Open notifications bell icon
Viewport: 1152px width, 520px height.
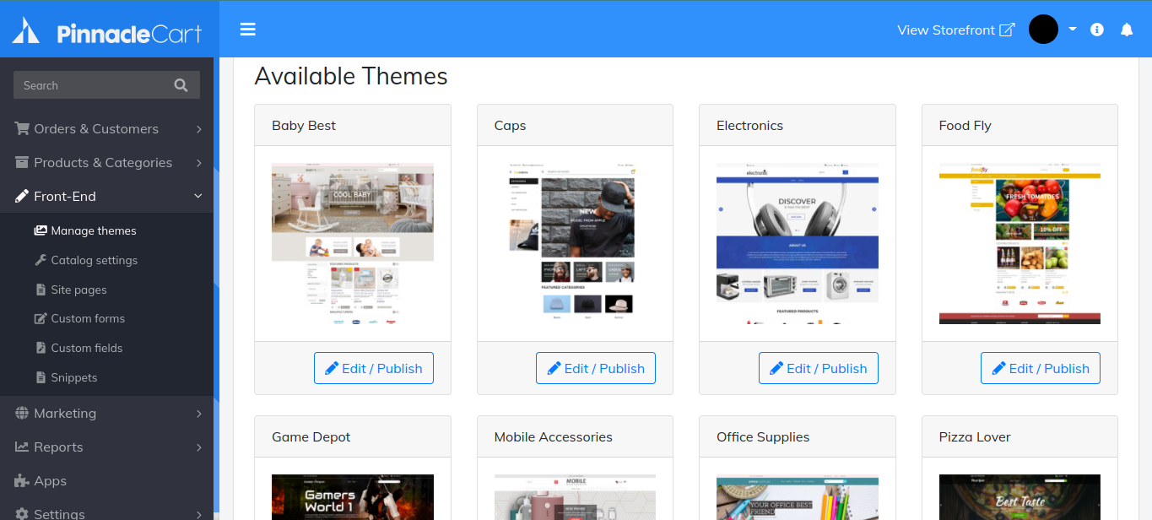click(1127, 30)
